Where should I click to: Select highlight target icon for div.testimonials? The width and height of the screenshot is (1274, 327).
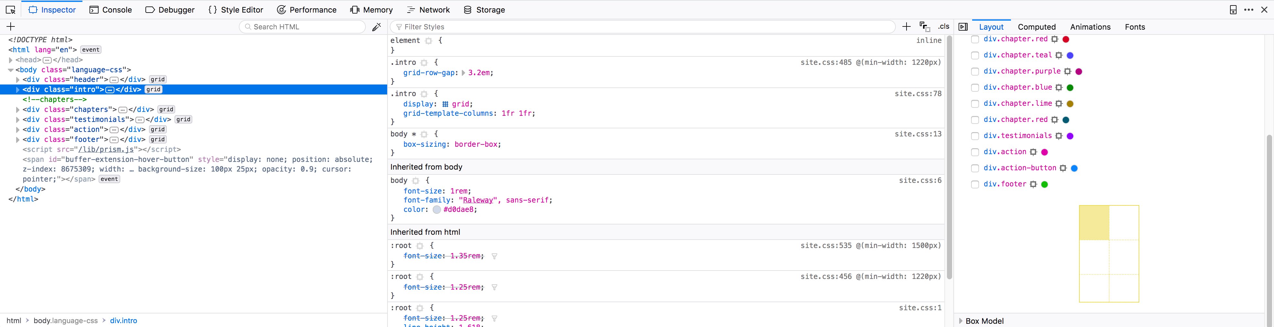point(1059,136)
